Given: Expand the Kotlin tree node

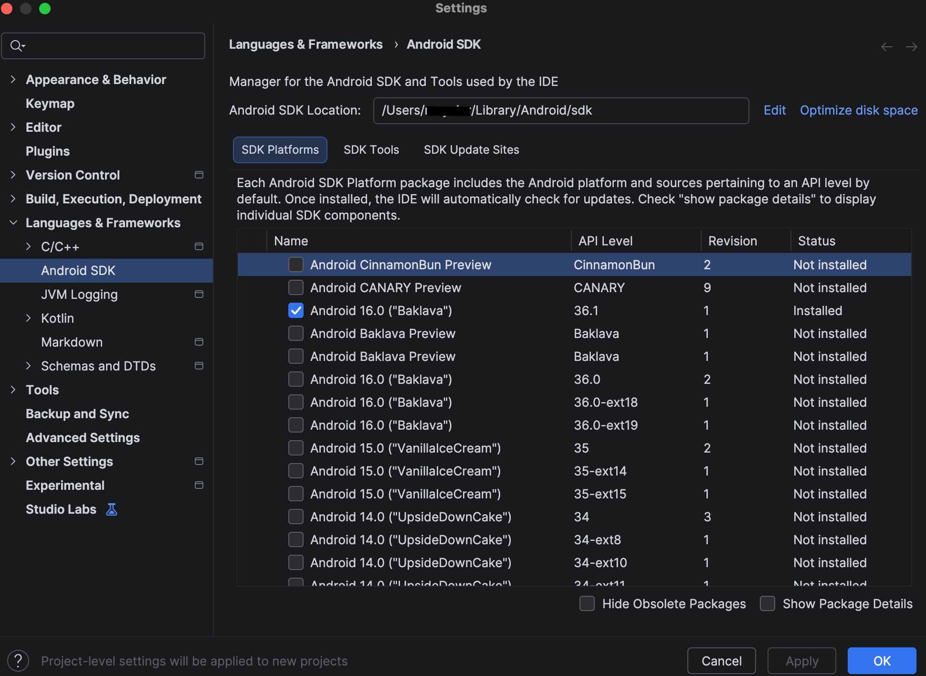Looking at the screenshot, I should (29, 318).
